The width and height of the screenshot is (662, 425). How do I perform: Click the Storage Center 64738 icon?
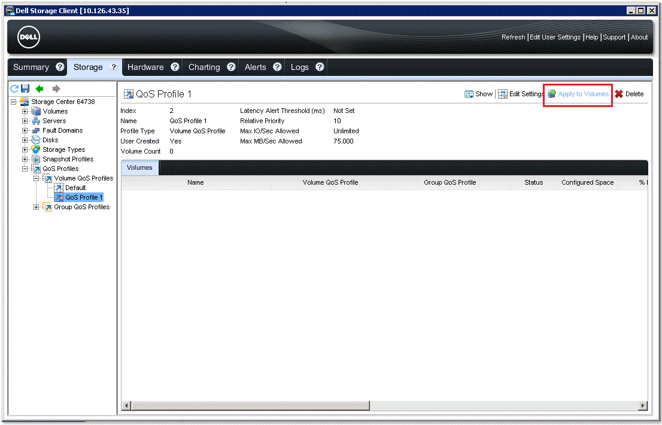click(25, 102)
